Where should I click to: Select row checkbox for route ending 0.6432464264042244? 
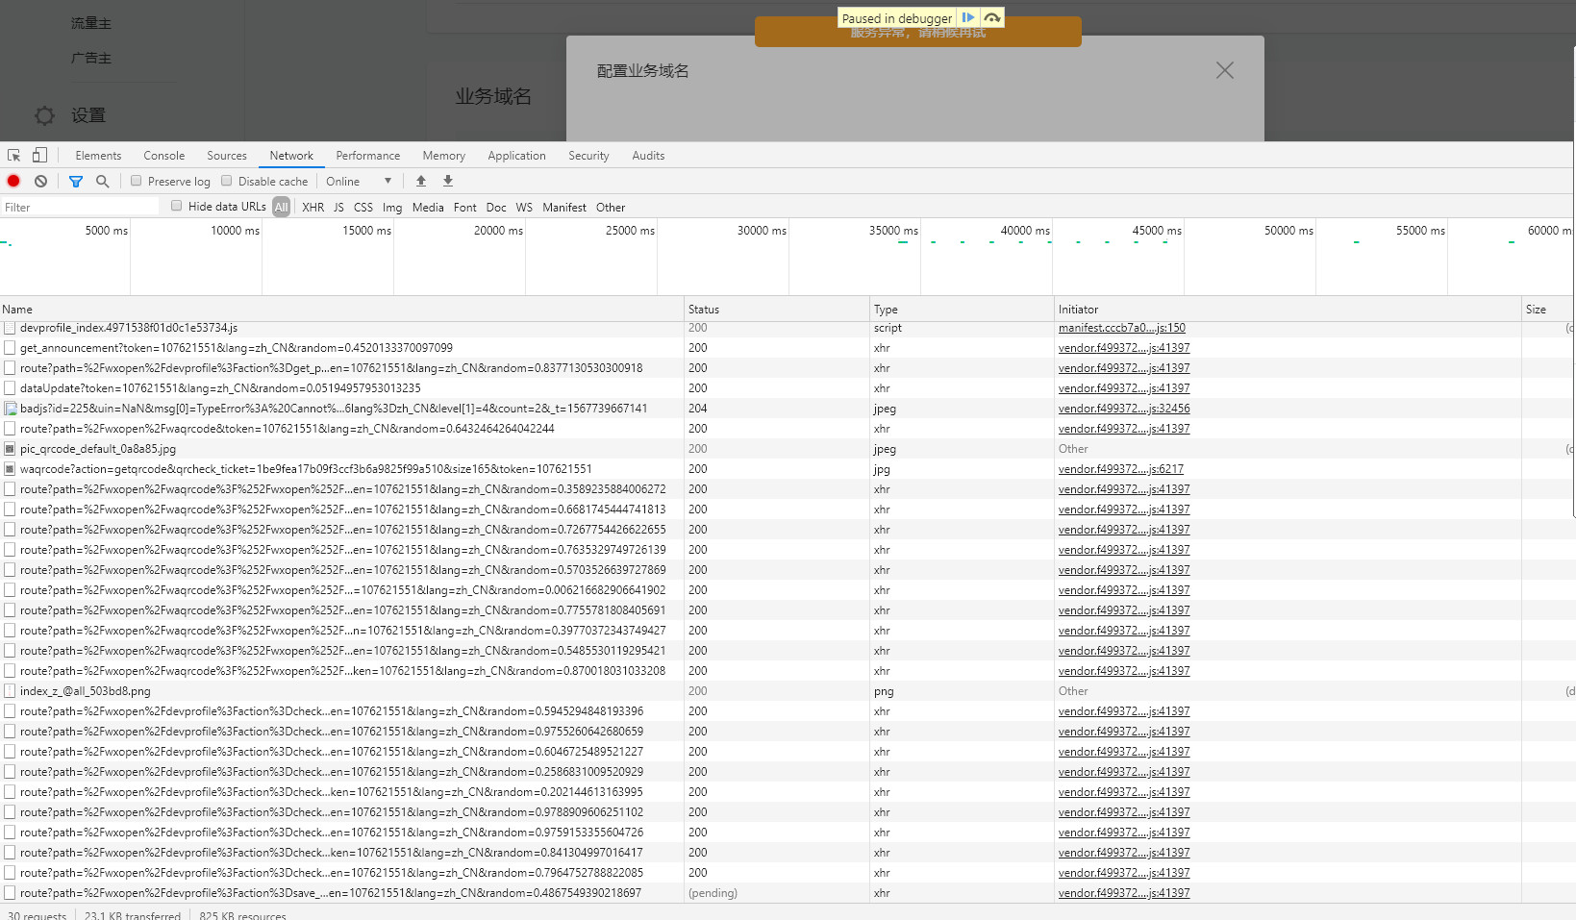(10, 429)
